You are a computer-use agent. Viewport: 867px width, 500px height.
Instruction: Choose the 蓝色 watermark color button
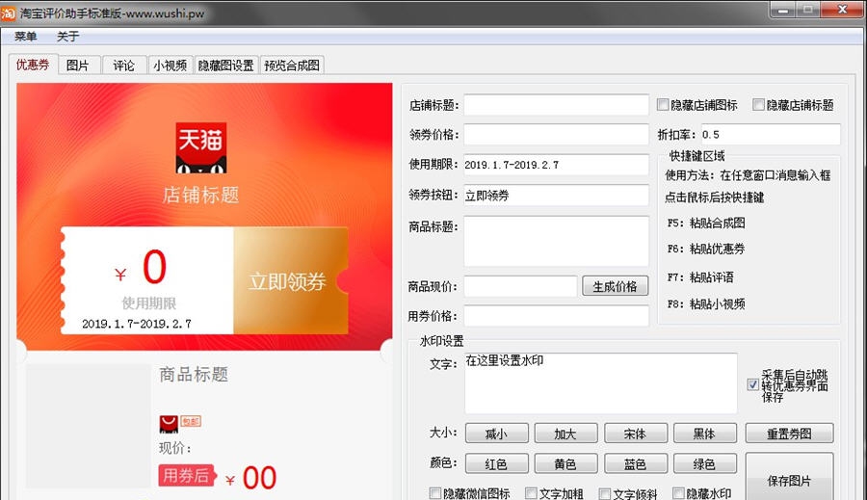[636, 463]
